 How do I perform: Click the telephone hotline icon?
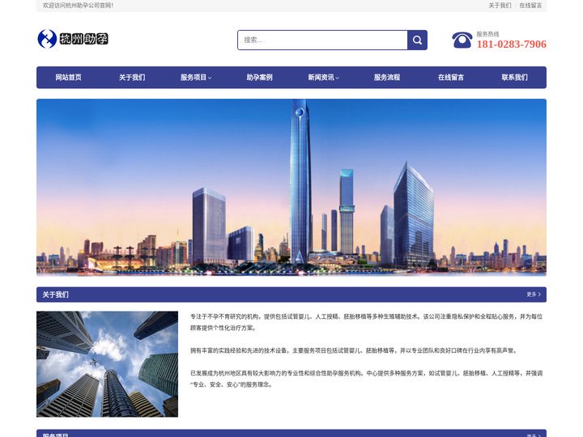(462, 40)
